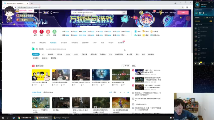Select the 网络游戏 sub-category tab
This screenshot has width=214, height=120.
coord(75,43)
